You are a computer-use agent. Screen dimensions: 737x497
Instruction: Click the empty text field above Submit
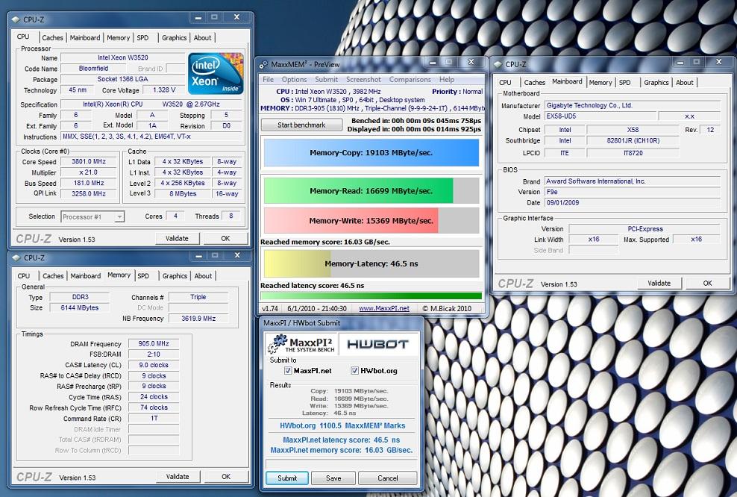pos(341,463)
